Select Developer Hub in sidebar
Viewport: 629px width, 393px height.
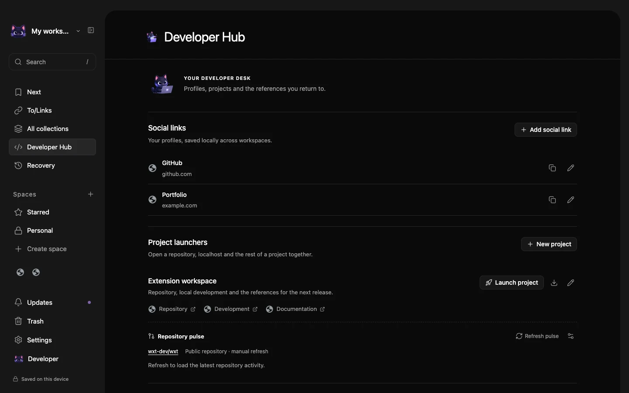pyautogui.click(x=52, y=147)
